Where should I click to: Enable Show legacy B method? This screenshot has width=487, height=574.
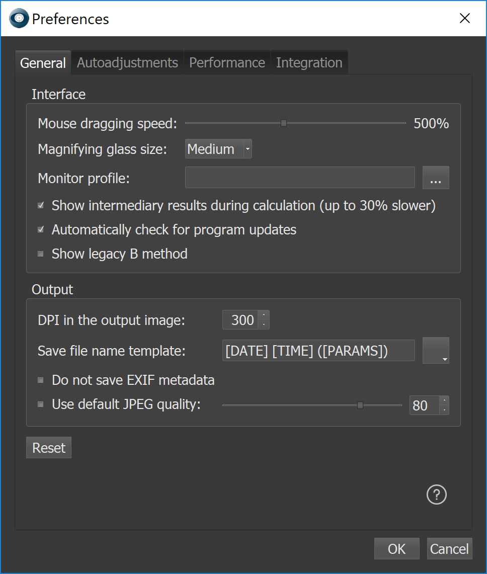point(41,254)
